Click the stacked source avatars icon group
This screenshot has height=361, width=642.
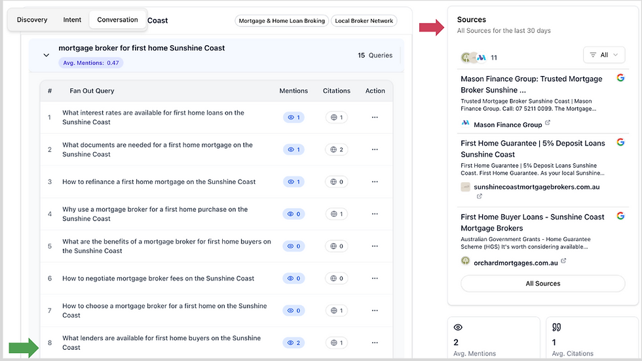pyautogui.click(x=474, y=58)
